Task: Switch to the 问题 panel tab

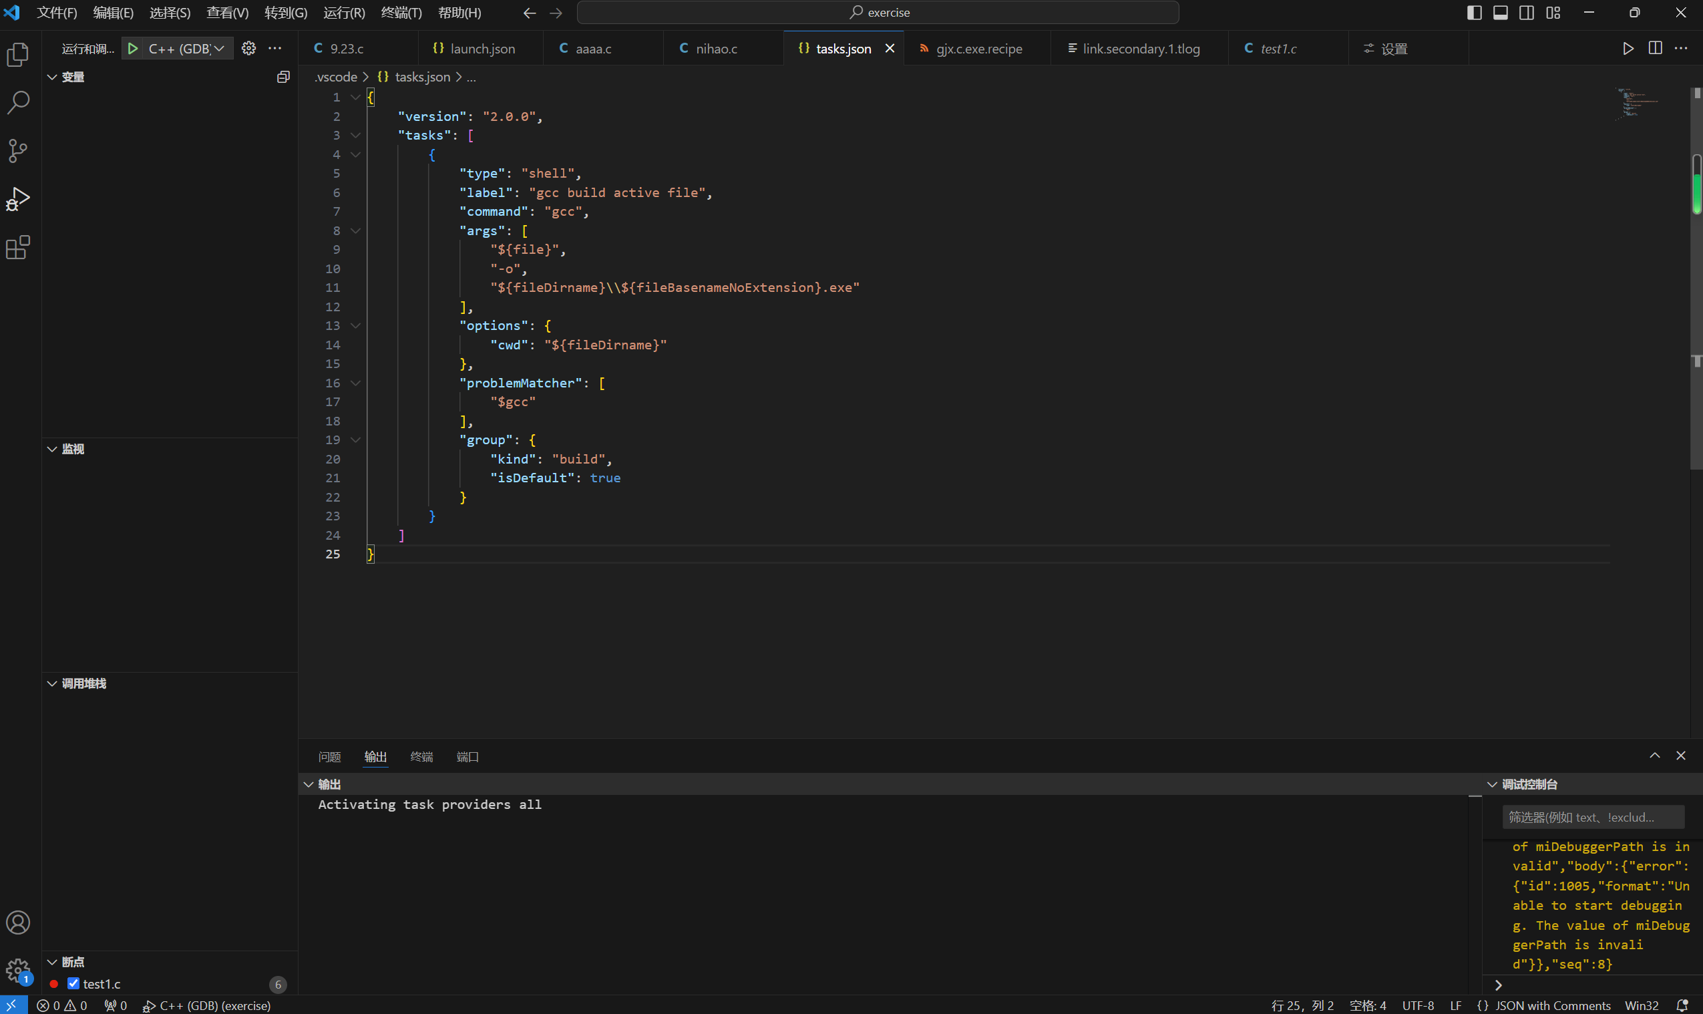Action: tap(329, 756)
